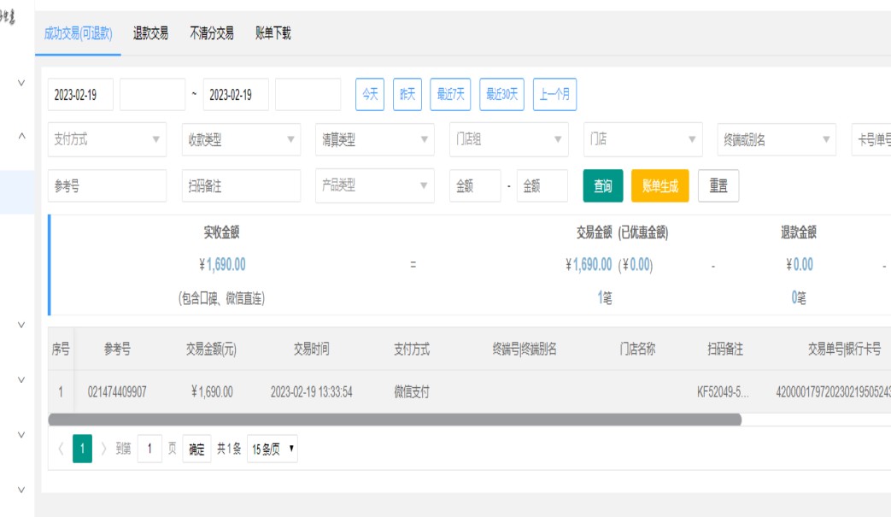Open the 门店组 selector

pos(508,140)
